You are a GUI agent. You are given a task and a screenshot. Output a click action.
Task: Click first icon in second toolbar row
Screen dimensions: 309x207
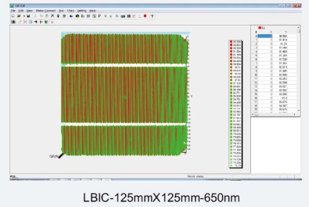(13, 21)
